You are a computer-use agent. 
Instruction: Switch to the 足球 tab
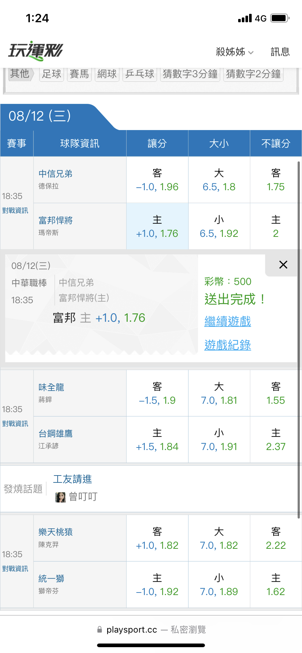coord(51,74)
